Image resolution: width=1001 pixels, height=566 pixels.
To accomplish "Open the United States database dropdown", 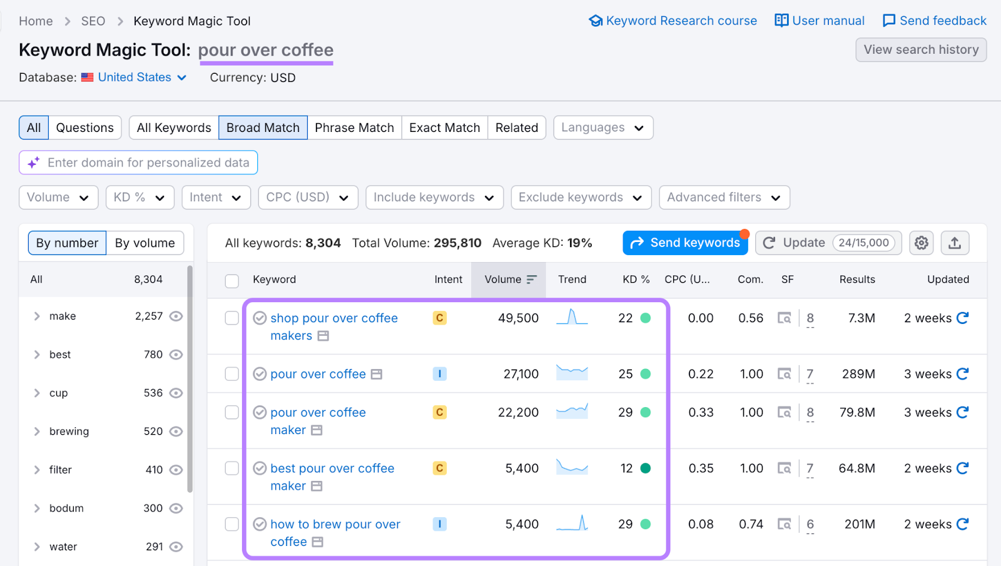I will (x=135, y=77).
